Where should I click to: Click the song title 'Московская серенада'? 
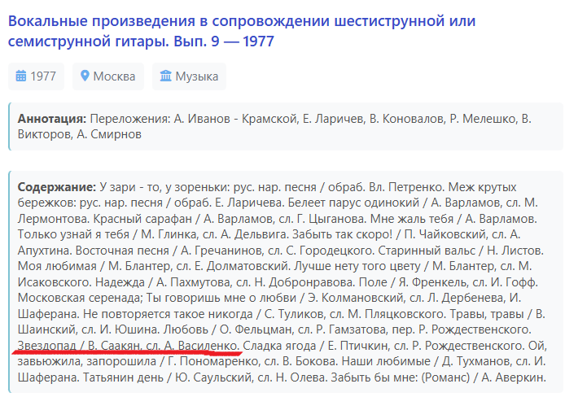pyautogui.click(x=79, y=298)
